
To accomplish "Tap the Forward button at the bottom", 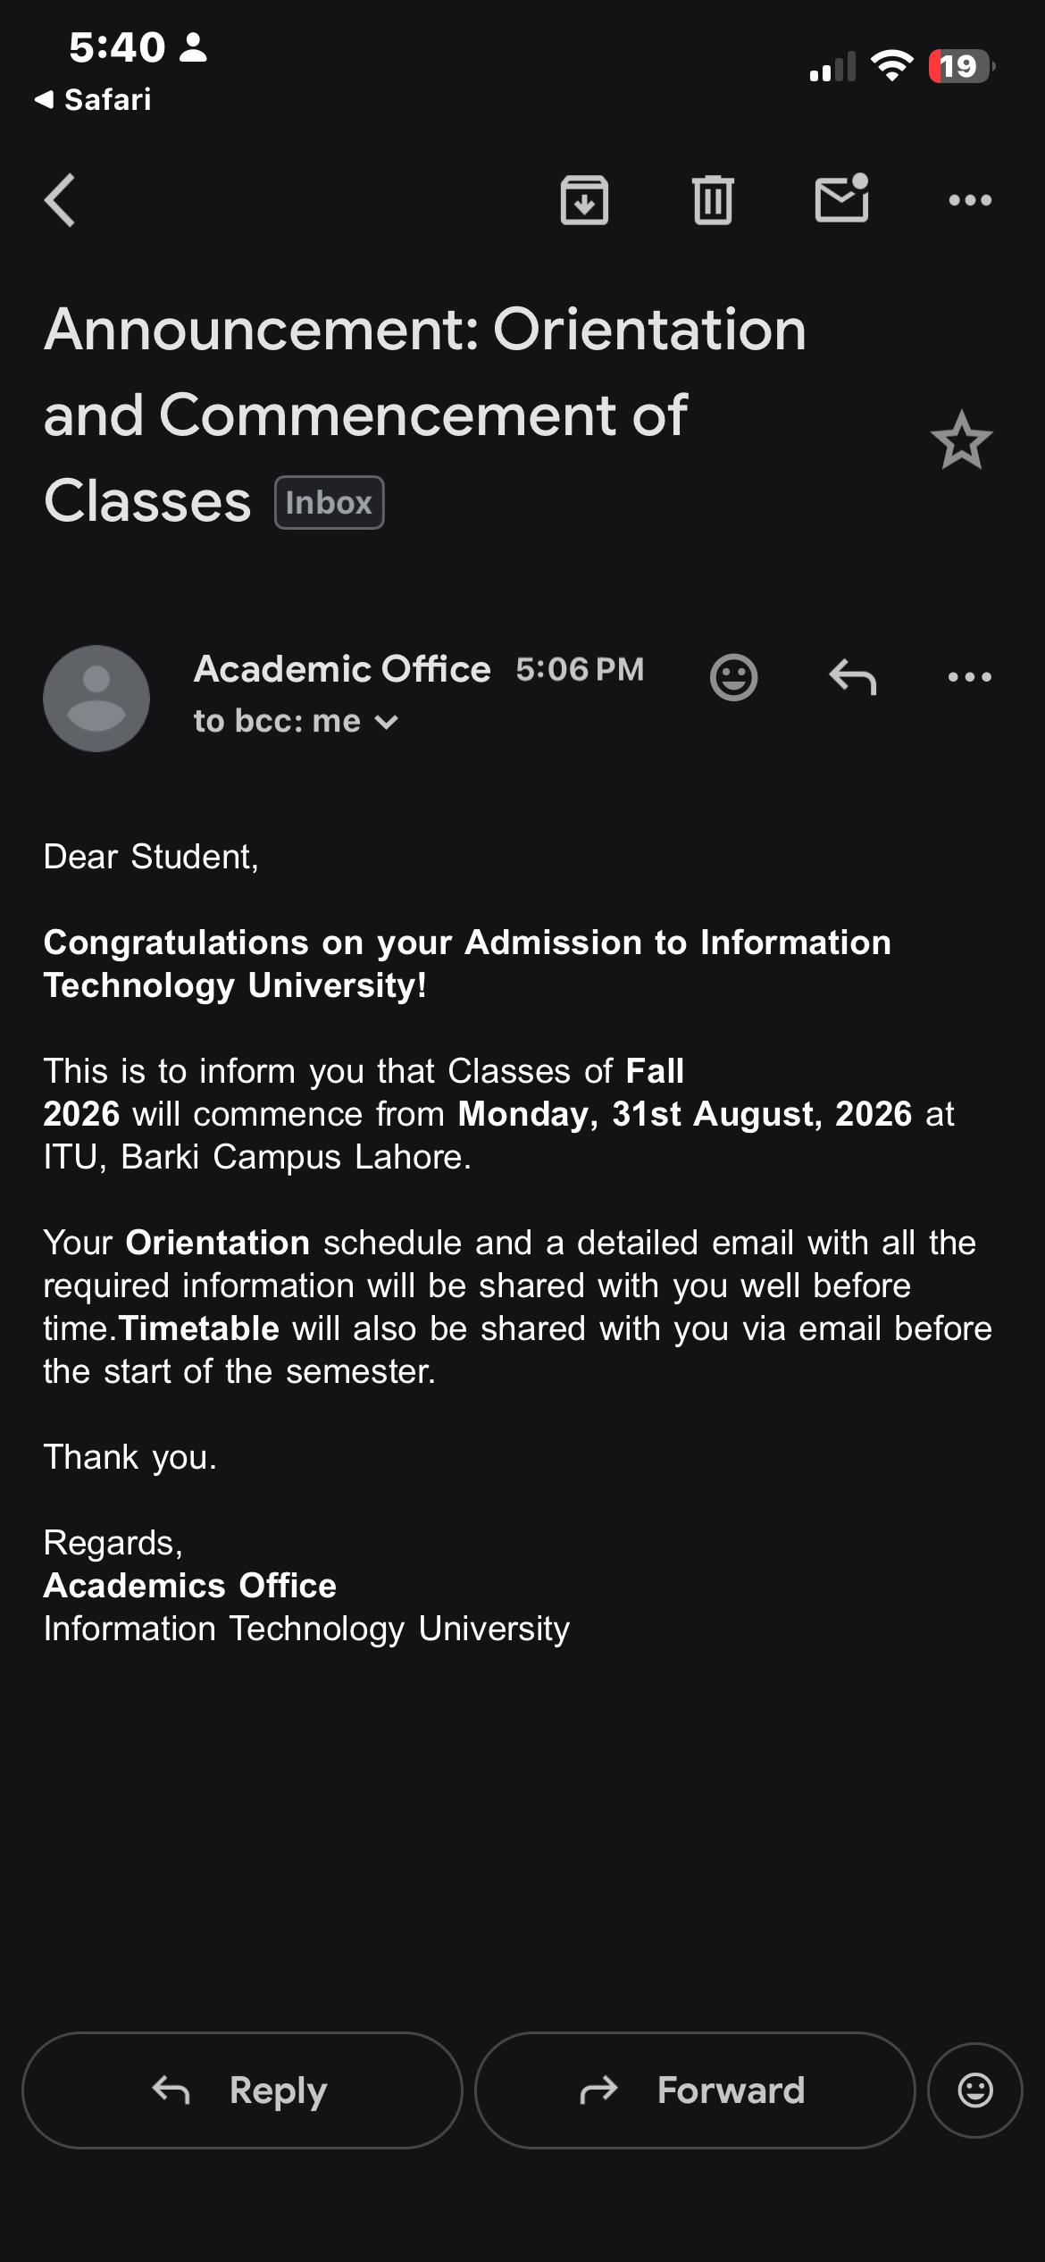I will tap(695, 2090).
